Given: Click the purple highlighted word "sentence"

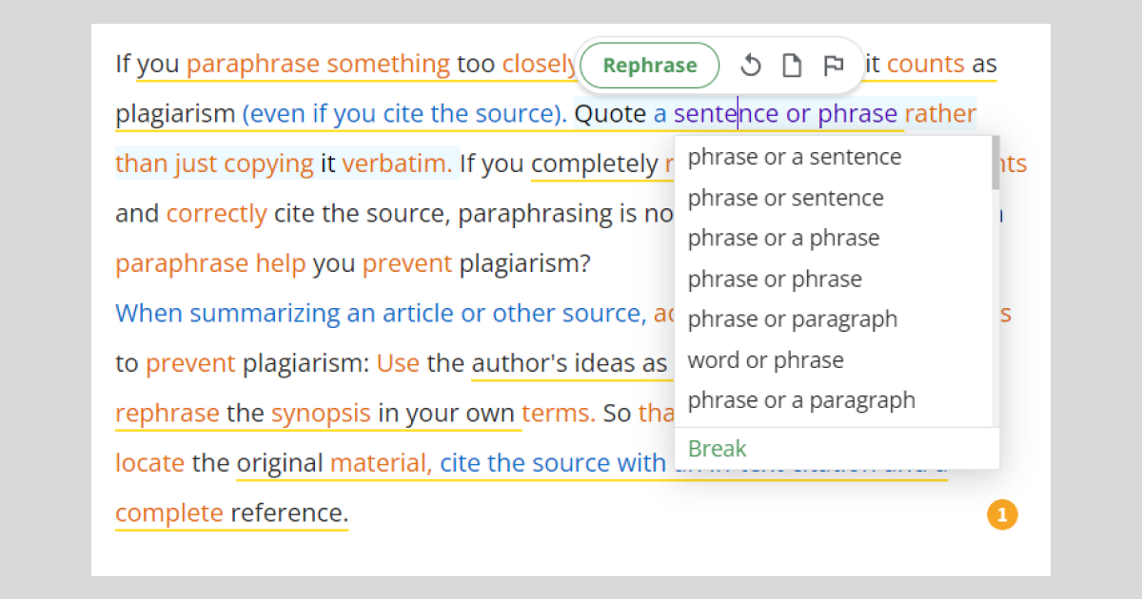Looking at the screenshot, I should (725, 114).
